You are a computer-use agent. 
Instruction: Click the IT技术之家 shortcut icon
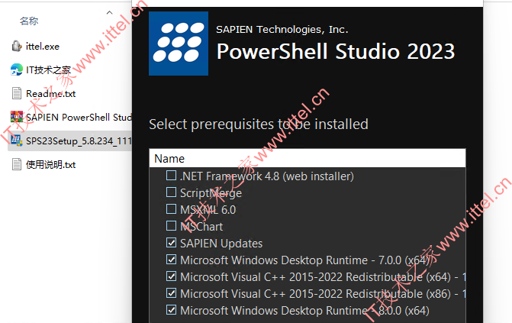click(x=17, y=69)
